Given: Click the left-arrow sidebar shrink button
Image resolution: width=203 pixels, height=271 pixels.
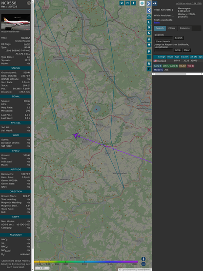Looking at the screenshot, I should pyautogui.click(x=149, y=11).
